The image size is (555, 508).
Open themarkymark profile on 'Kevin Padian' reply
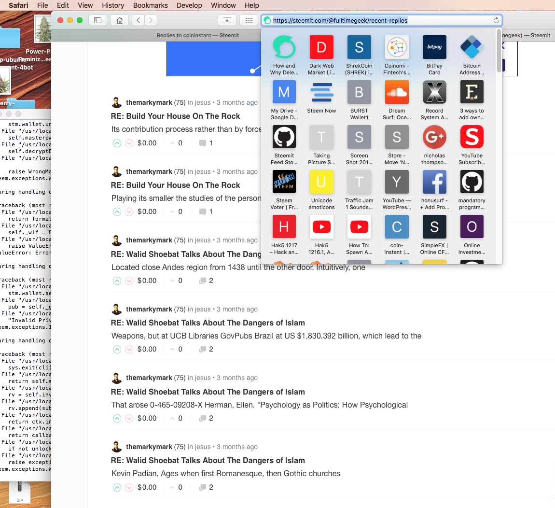pyautogui.click(x=149, y=447)
